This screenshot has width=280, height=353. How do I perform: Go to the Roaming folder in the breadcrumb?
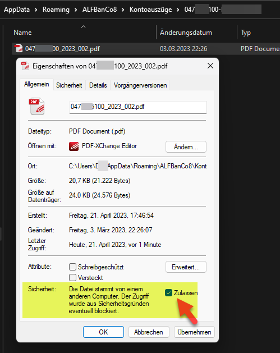tap(56, 10)
